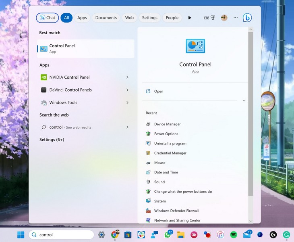Show more filter tabs with arrow
The width and height of the screenshot is (294, 242).
click(x=190, y=18)
